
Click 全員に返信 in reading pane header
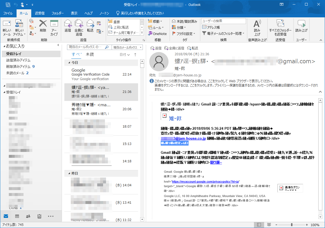pos(174,48)
